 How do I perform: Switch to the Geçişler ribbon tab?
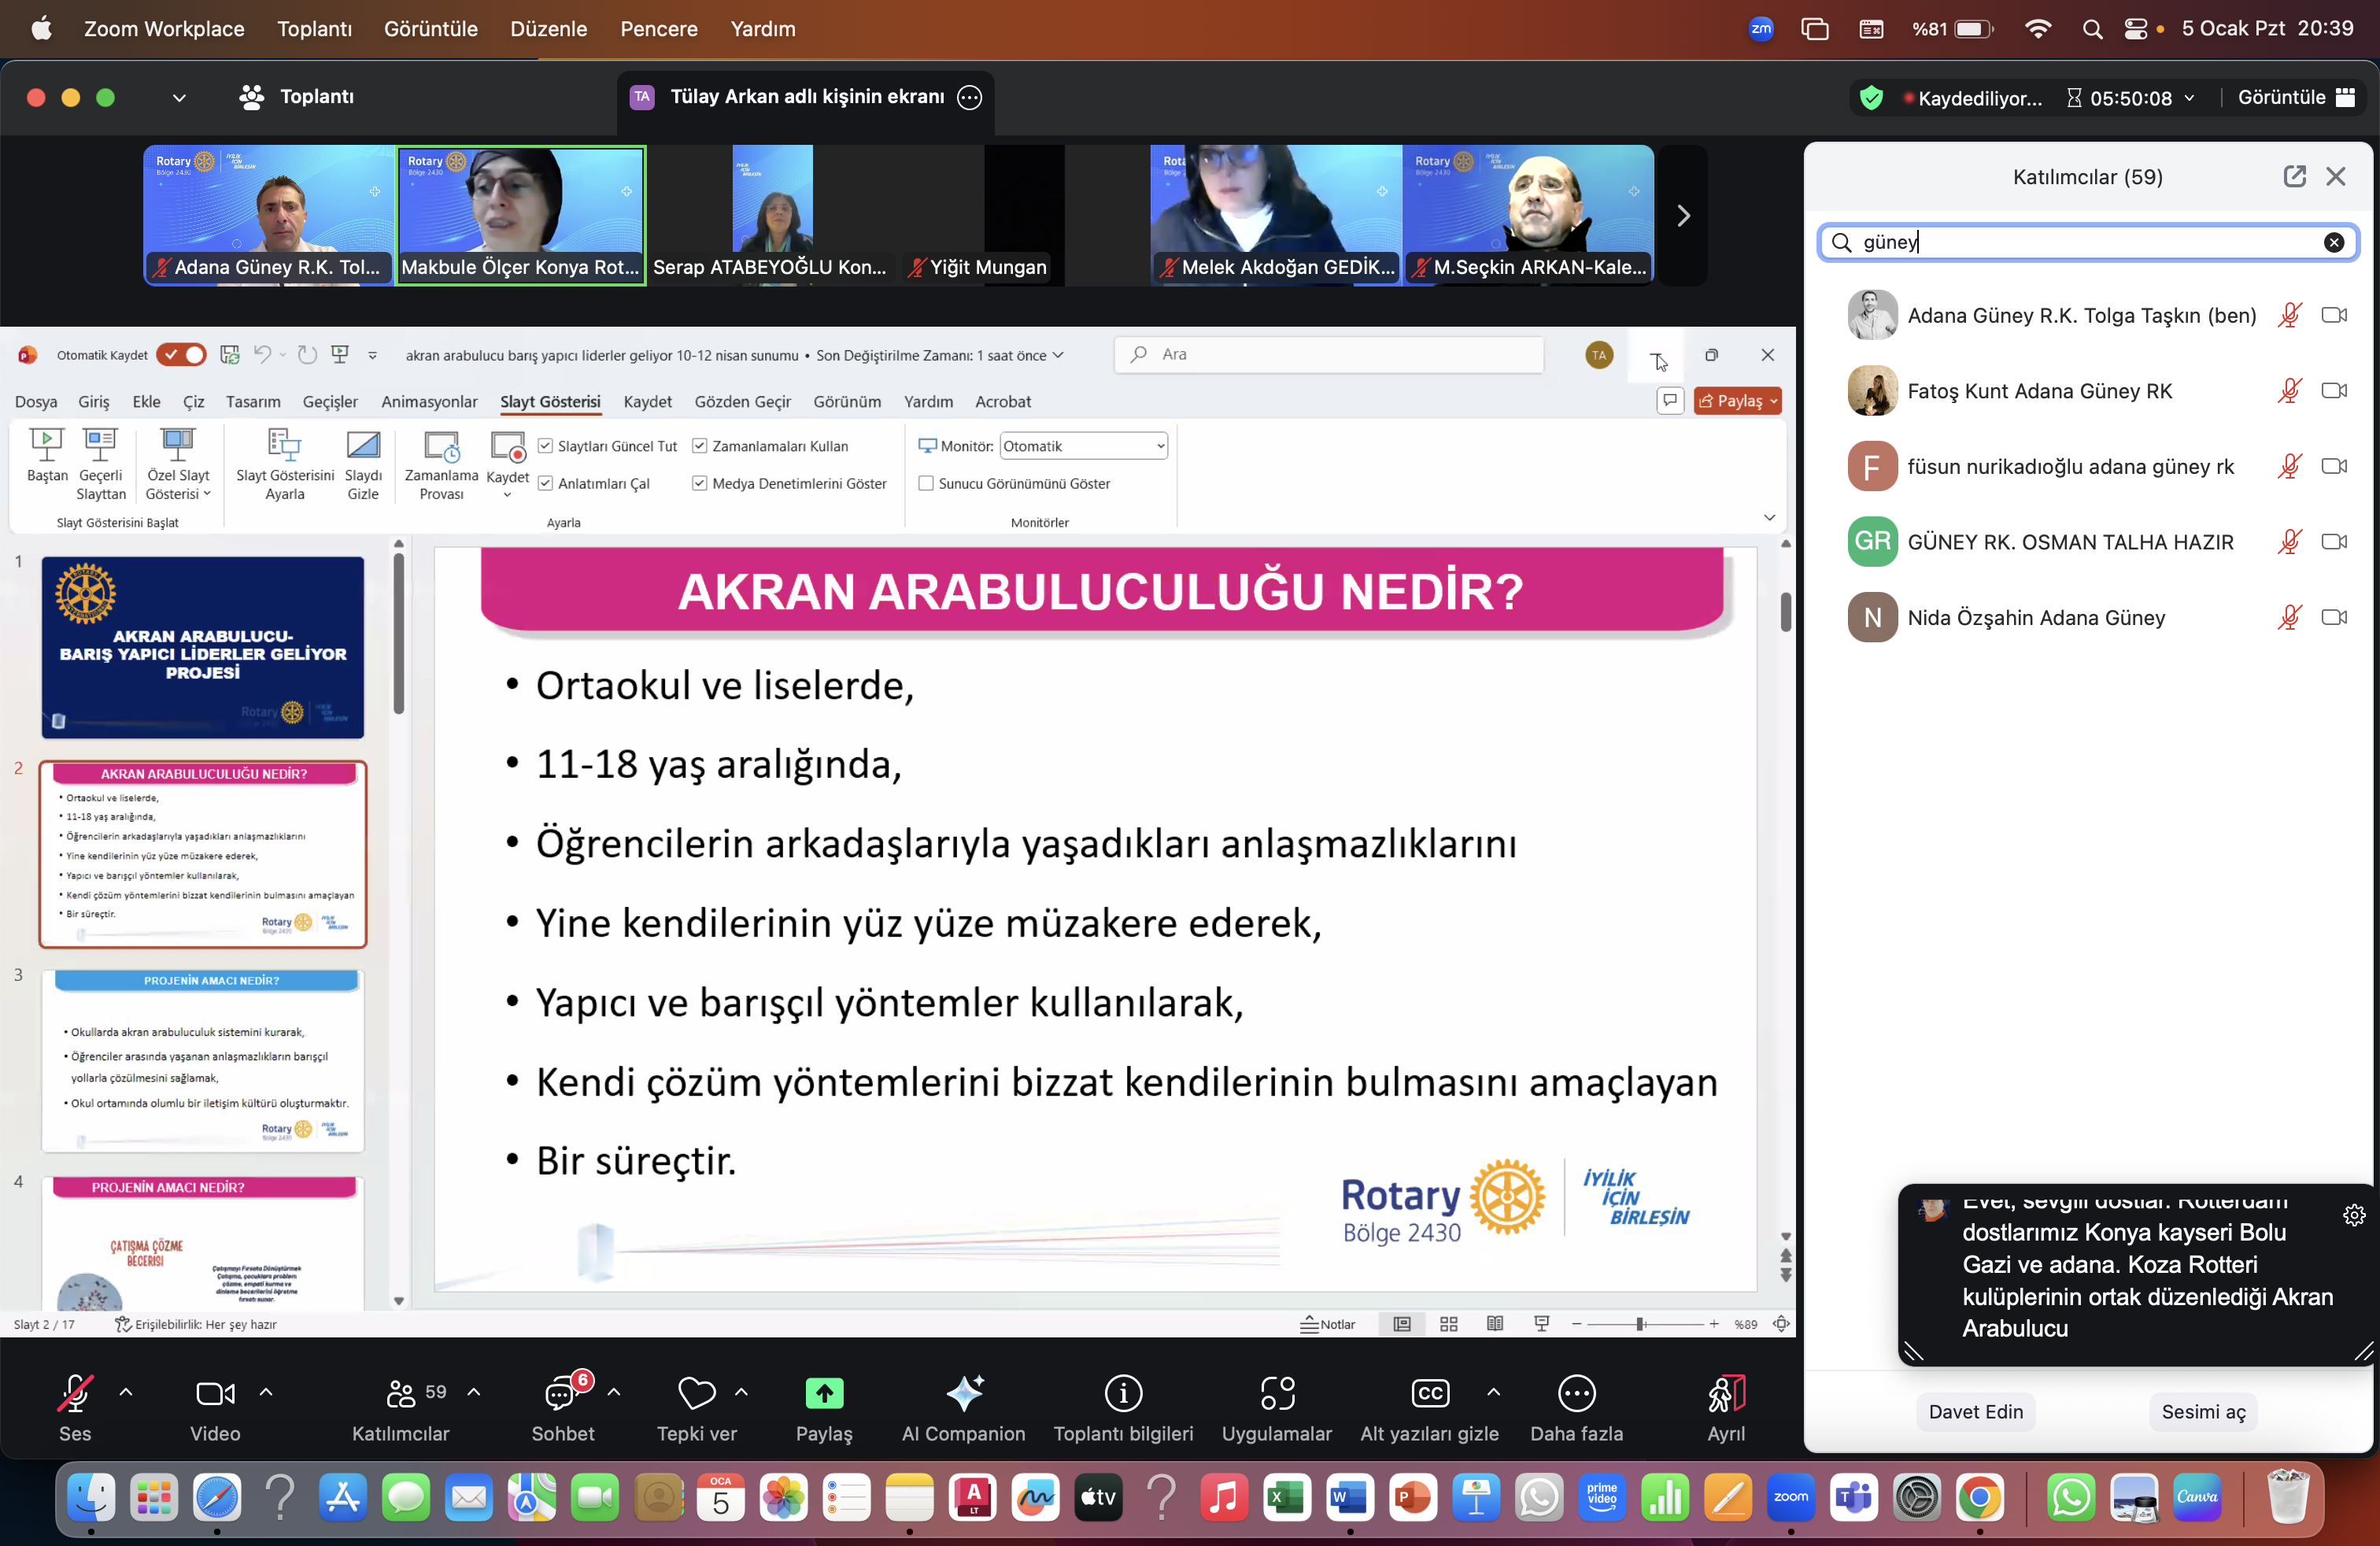[330, 402]
